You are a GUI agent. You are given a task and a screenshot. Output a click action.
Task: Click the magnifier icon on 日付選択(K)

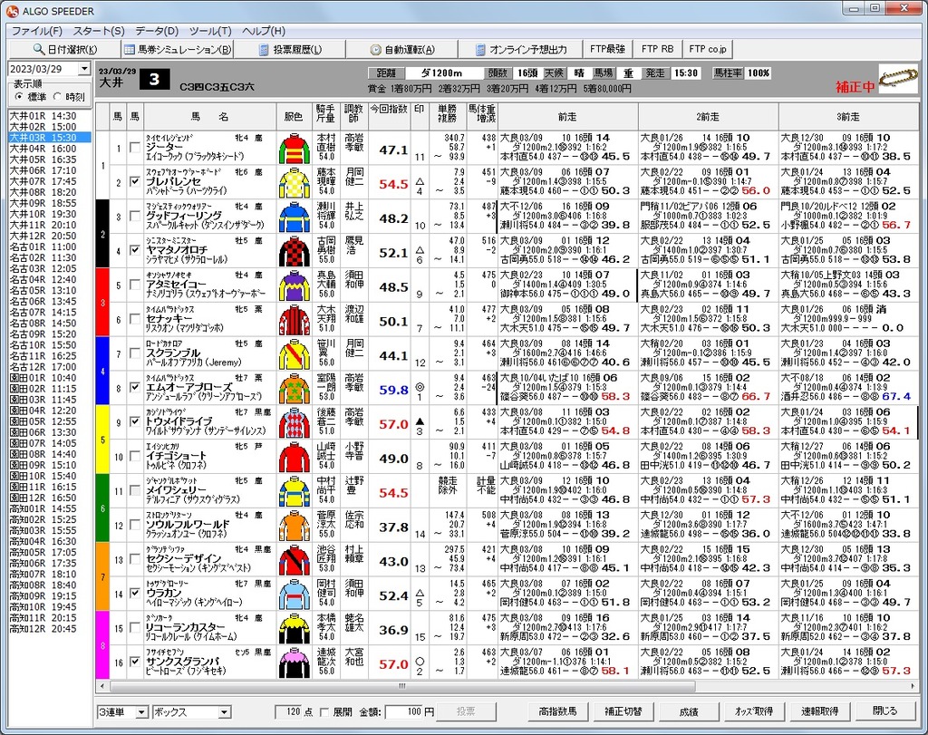click(38, 49)
